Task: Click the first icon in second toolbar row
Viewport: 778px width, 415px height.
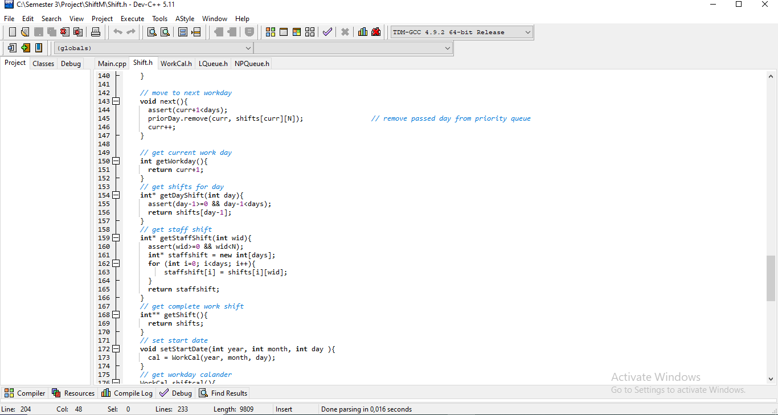Action: [12, 48]
